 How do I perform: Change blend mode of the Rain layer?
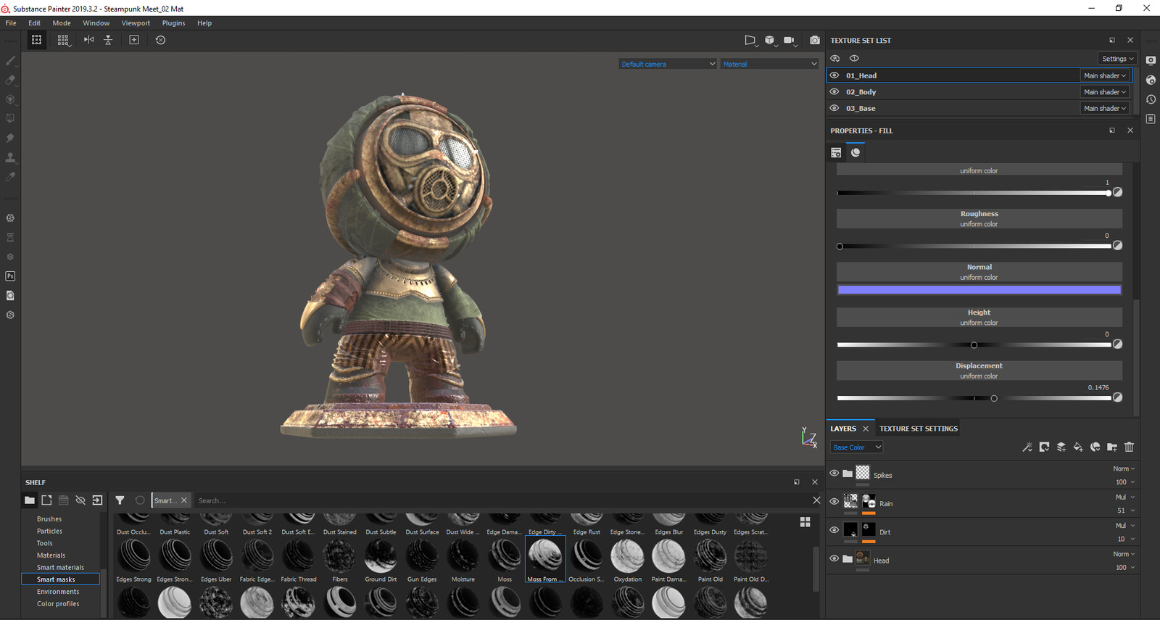1124,497
